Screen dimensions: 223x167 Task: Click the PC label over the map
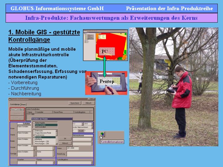pyautogui.click(x=105, y=51)
